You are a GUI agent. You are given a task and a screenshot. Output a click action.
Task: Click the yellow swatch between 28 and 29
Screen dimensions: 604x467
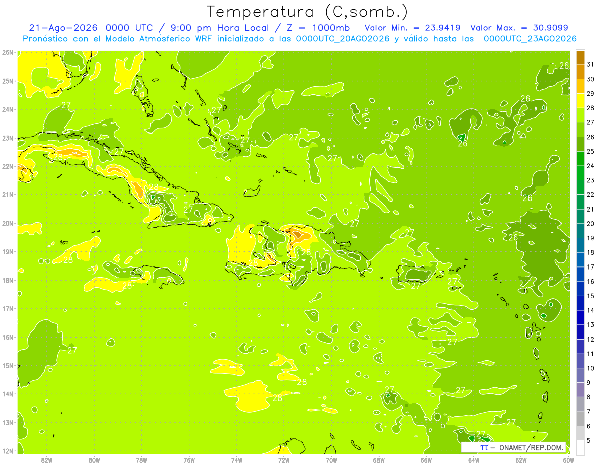point(580,101)
